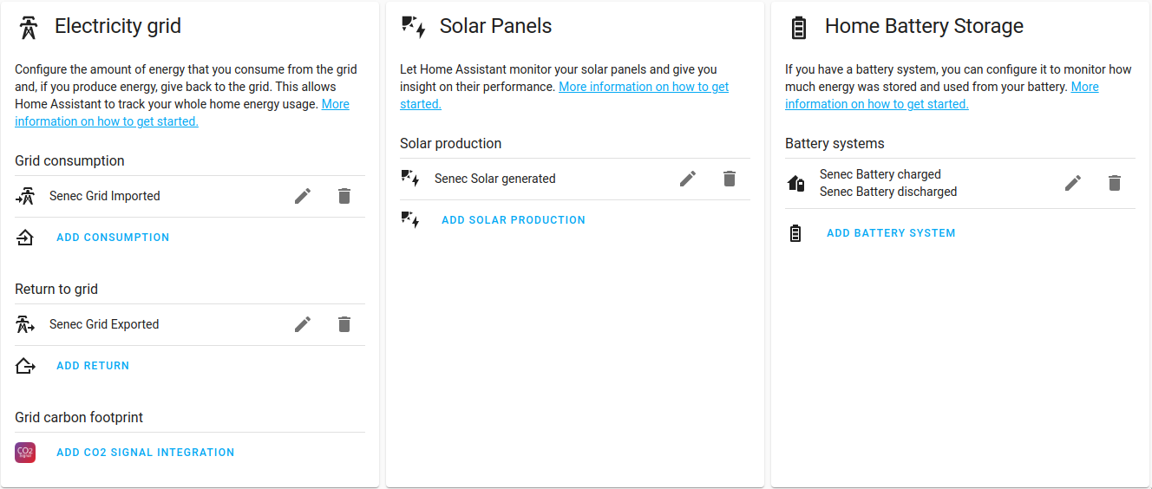Edit the Senec Grid Exported entry
The width and height of the screenshot is (1152, 489).
click(303, 324)
